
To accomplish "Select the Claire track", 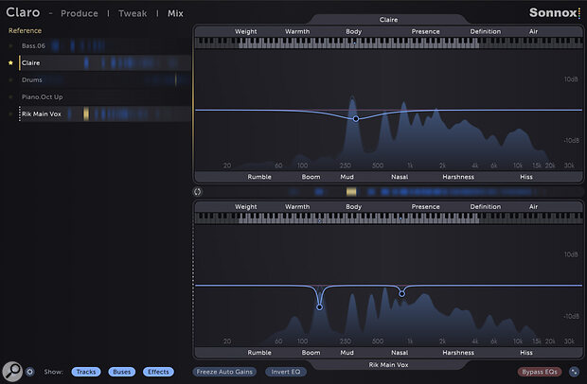I will pos(105,62).
